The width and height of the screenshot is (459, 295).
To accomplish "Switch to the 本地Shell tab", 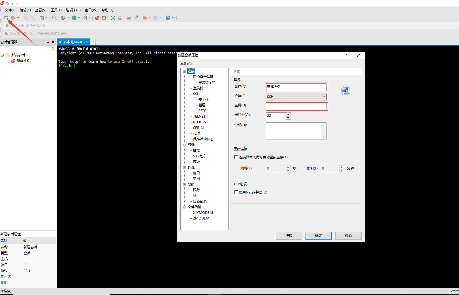I will point(73,42).
